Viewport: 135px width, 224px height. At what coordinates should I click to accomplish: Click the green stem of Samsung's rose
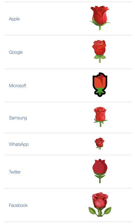point(100,124)
